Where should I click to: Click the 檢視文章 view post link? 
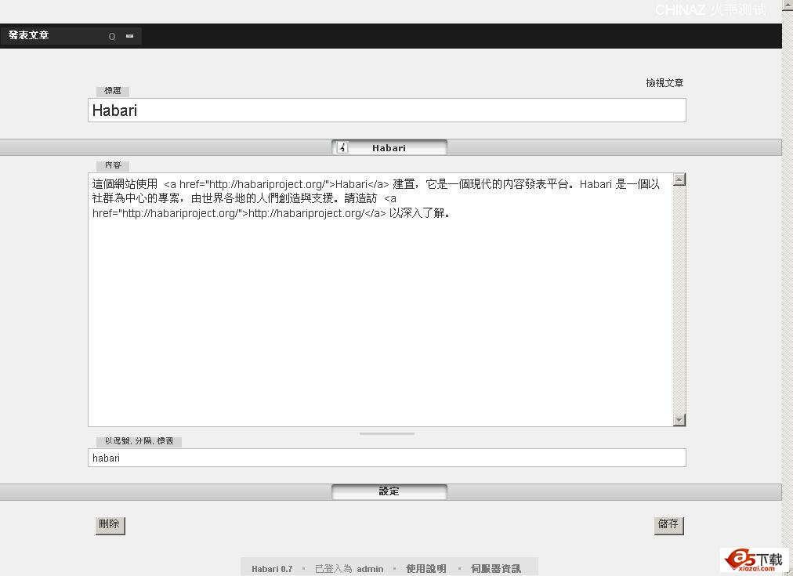point(664,83)
